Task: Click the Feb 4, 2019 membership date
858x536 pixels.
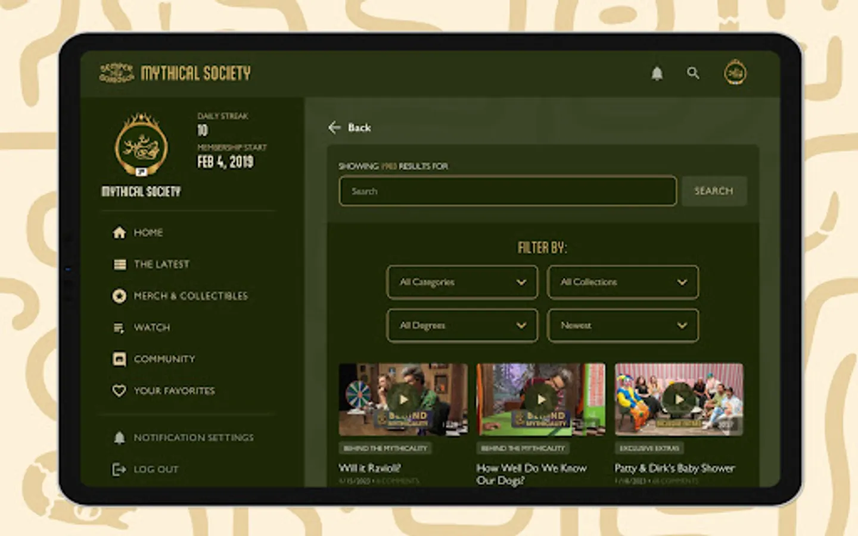Action: (x=225, y=162)
